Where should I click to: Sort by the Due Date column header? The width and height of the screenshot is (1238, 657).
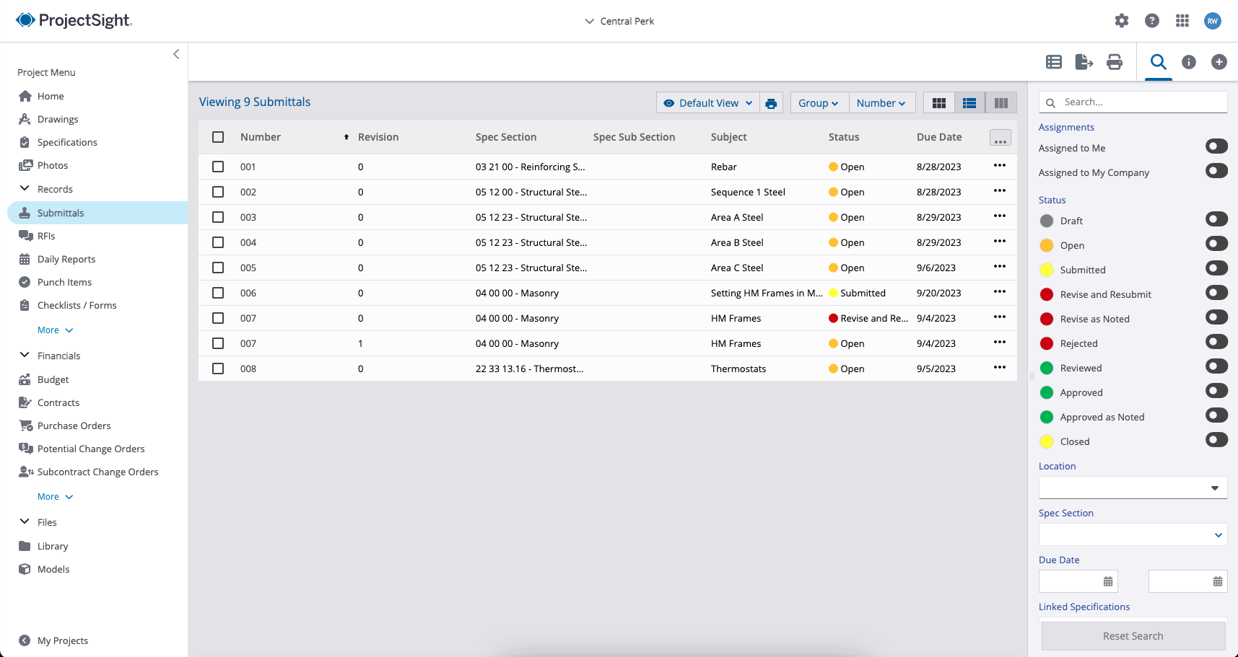[939, 137]
